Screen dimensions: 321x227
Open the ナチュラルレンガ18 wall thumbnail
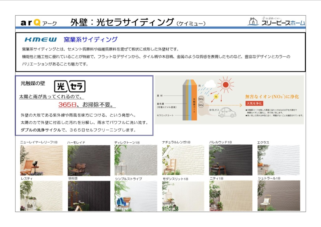coord(183,160)
